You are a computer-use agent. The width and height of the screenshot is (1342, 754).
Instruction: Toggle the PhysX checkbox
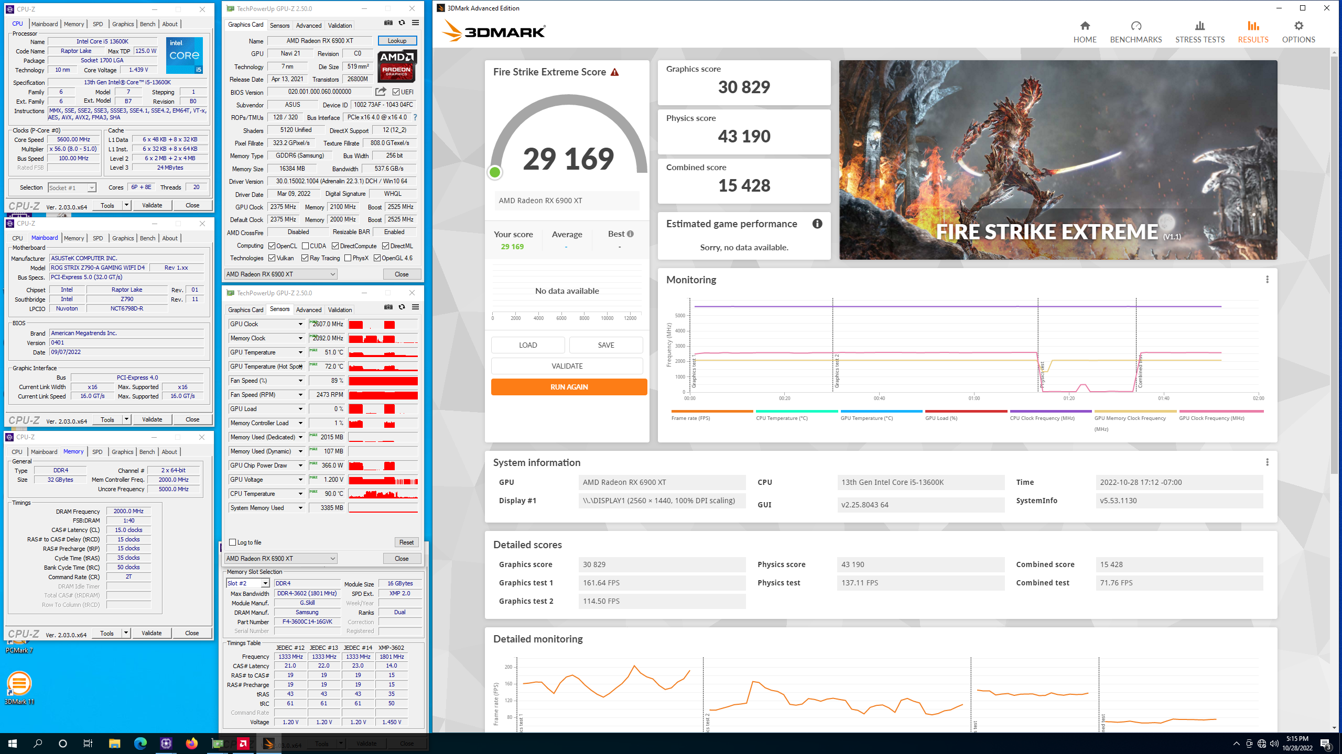[348, 258]
